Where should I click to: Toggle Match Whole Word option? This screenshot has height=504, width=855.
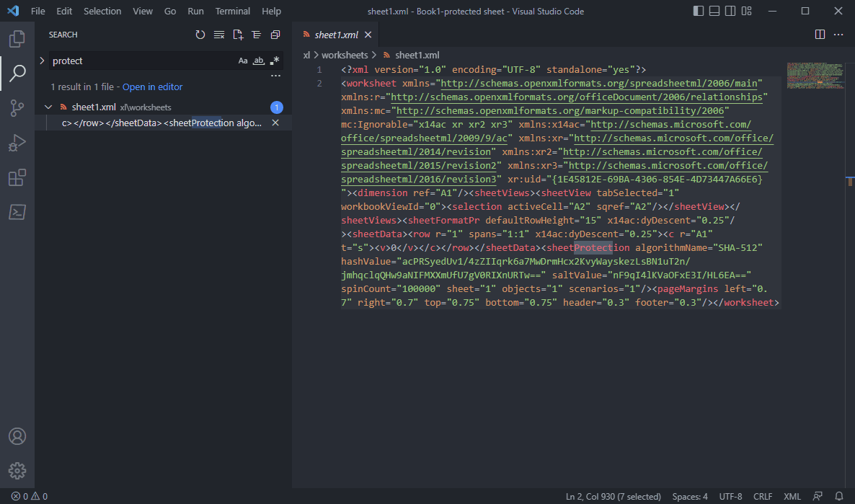pyautogui.click(x=259, y=61)
